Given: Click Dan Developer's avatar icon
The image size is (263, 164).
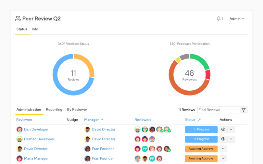Looking at the screenshot, I should (20, 129).
